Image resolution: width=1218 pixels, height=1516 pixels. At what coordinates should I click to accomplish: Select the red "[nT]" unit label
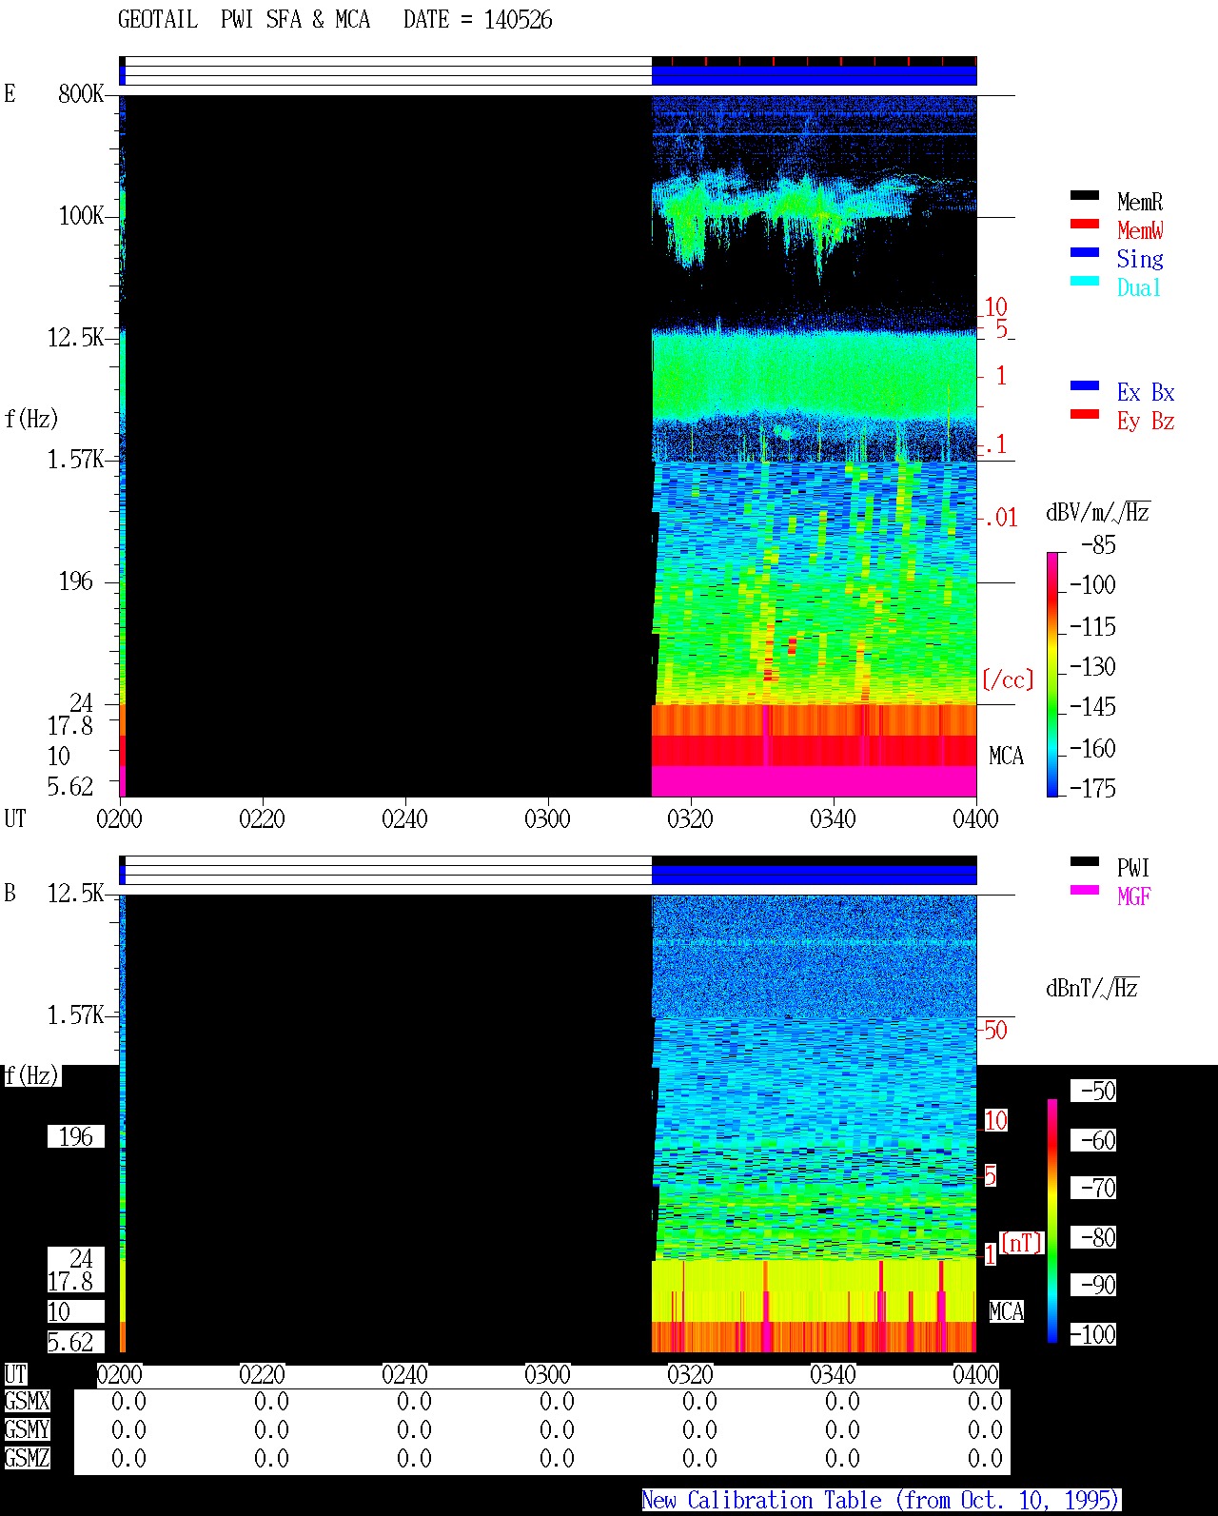[1022, 1243]
